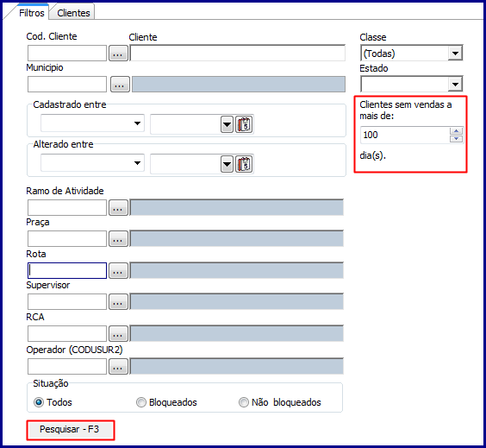
Task: Open Operador (CODUSUR2) lookup button
Action: 118,367
